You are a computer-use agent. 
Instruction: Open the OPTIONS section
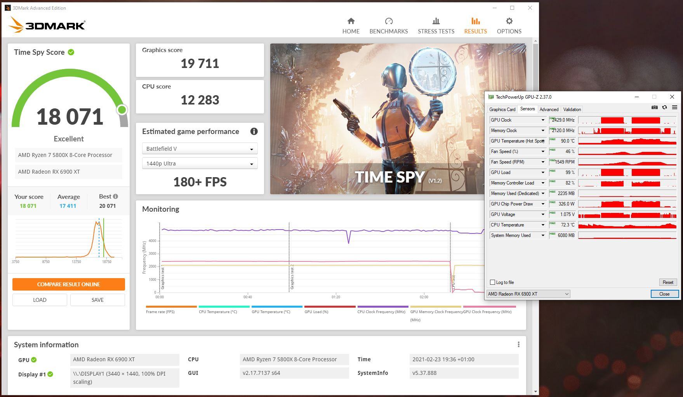point(509,26)
